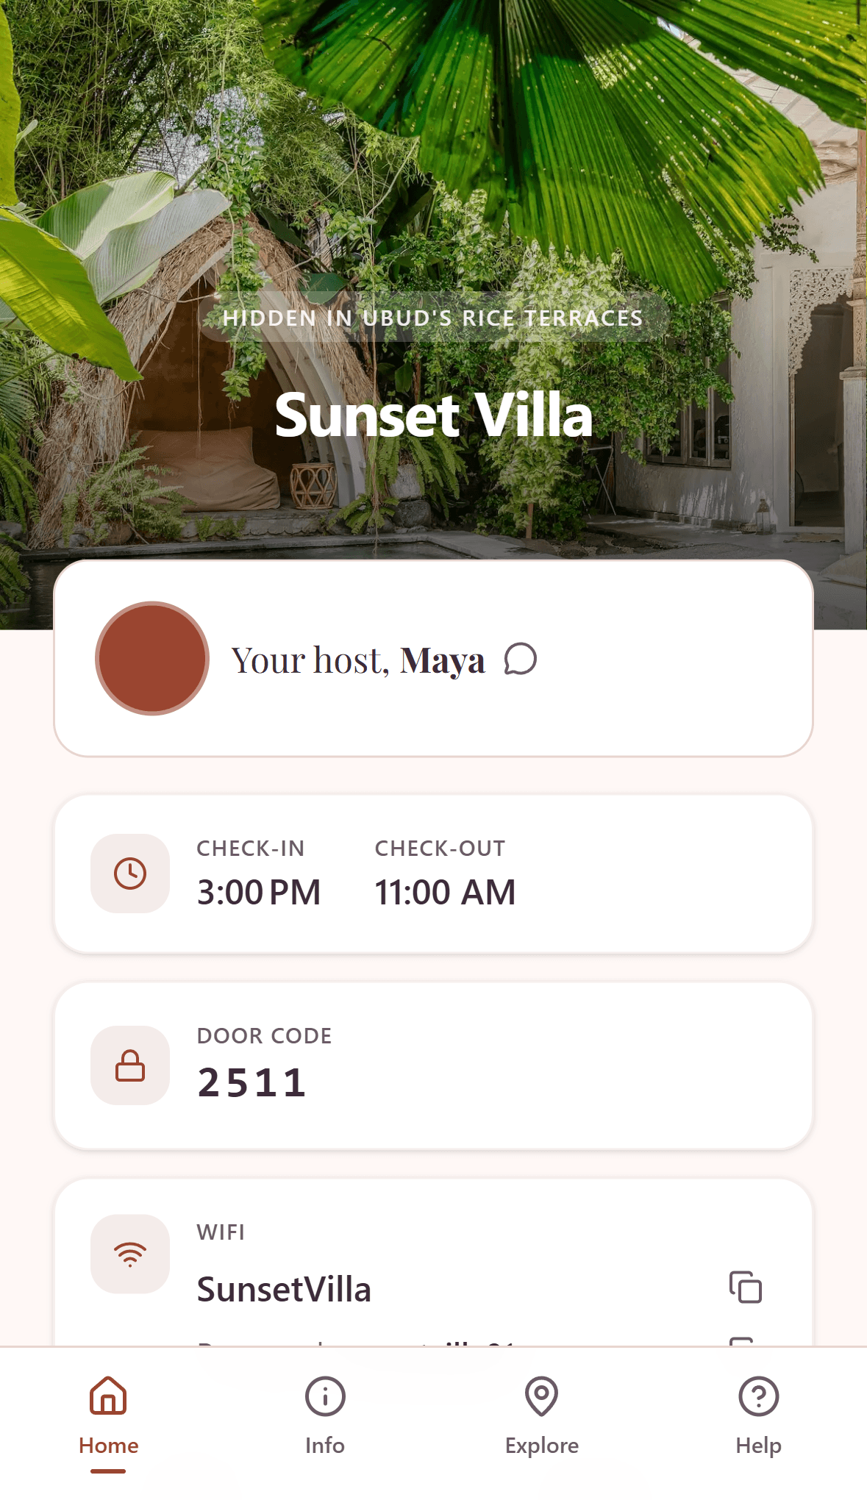Click the WiFi signal icon
Screen dimensions: 867x1500
click(129, 1254)
